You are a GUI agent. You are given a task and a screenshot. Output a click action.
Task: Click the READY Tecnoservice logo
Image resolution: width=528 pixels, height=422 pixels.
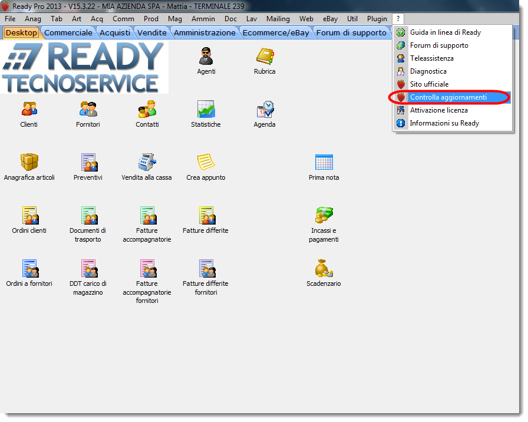(x=84, y=67)
